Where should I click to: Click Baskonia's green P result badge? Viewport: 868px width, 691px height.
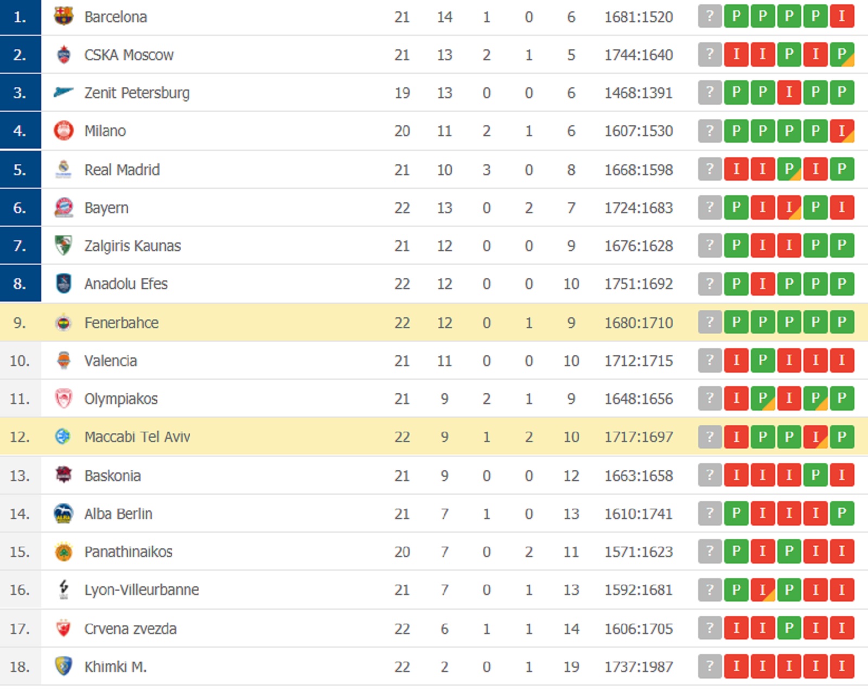point(815,475)
